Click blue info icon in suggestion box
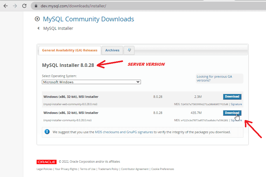266x177 pixels. [x=47, y=132]
